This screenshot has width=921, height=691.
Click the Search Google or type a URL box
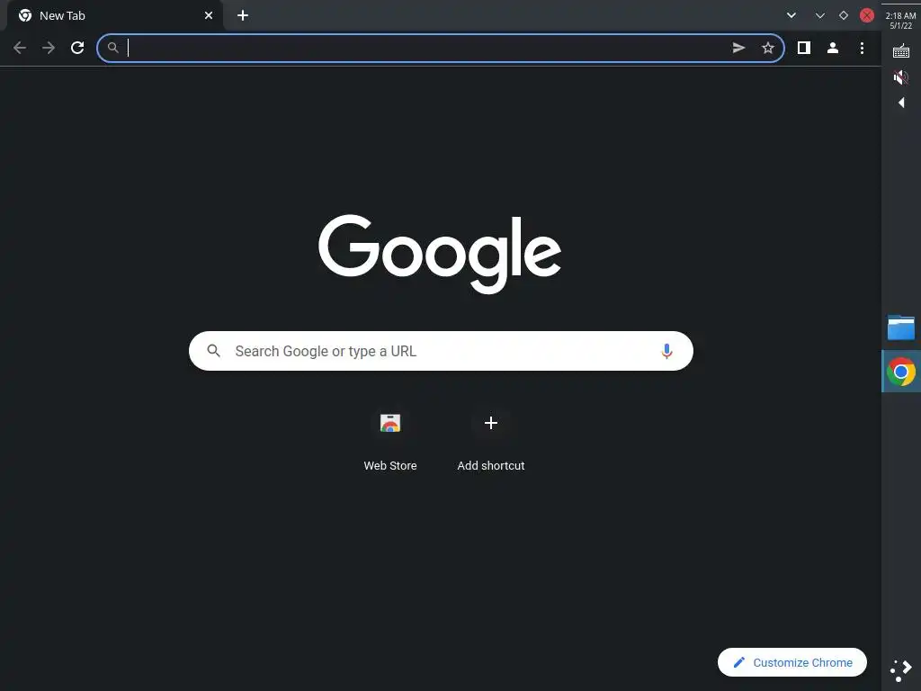tap(441, 351)
